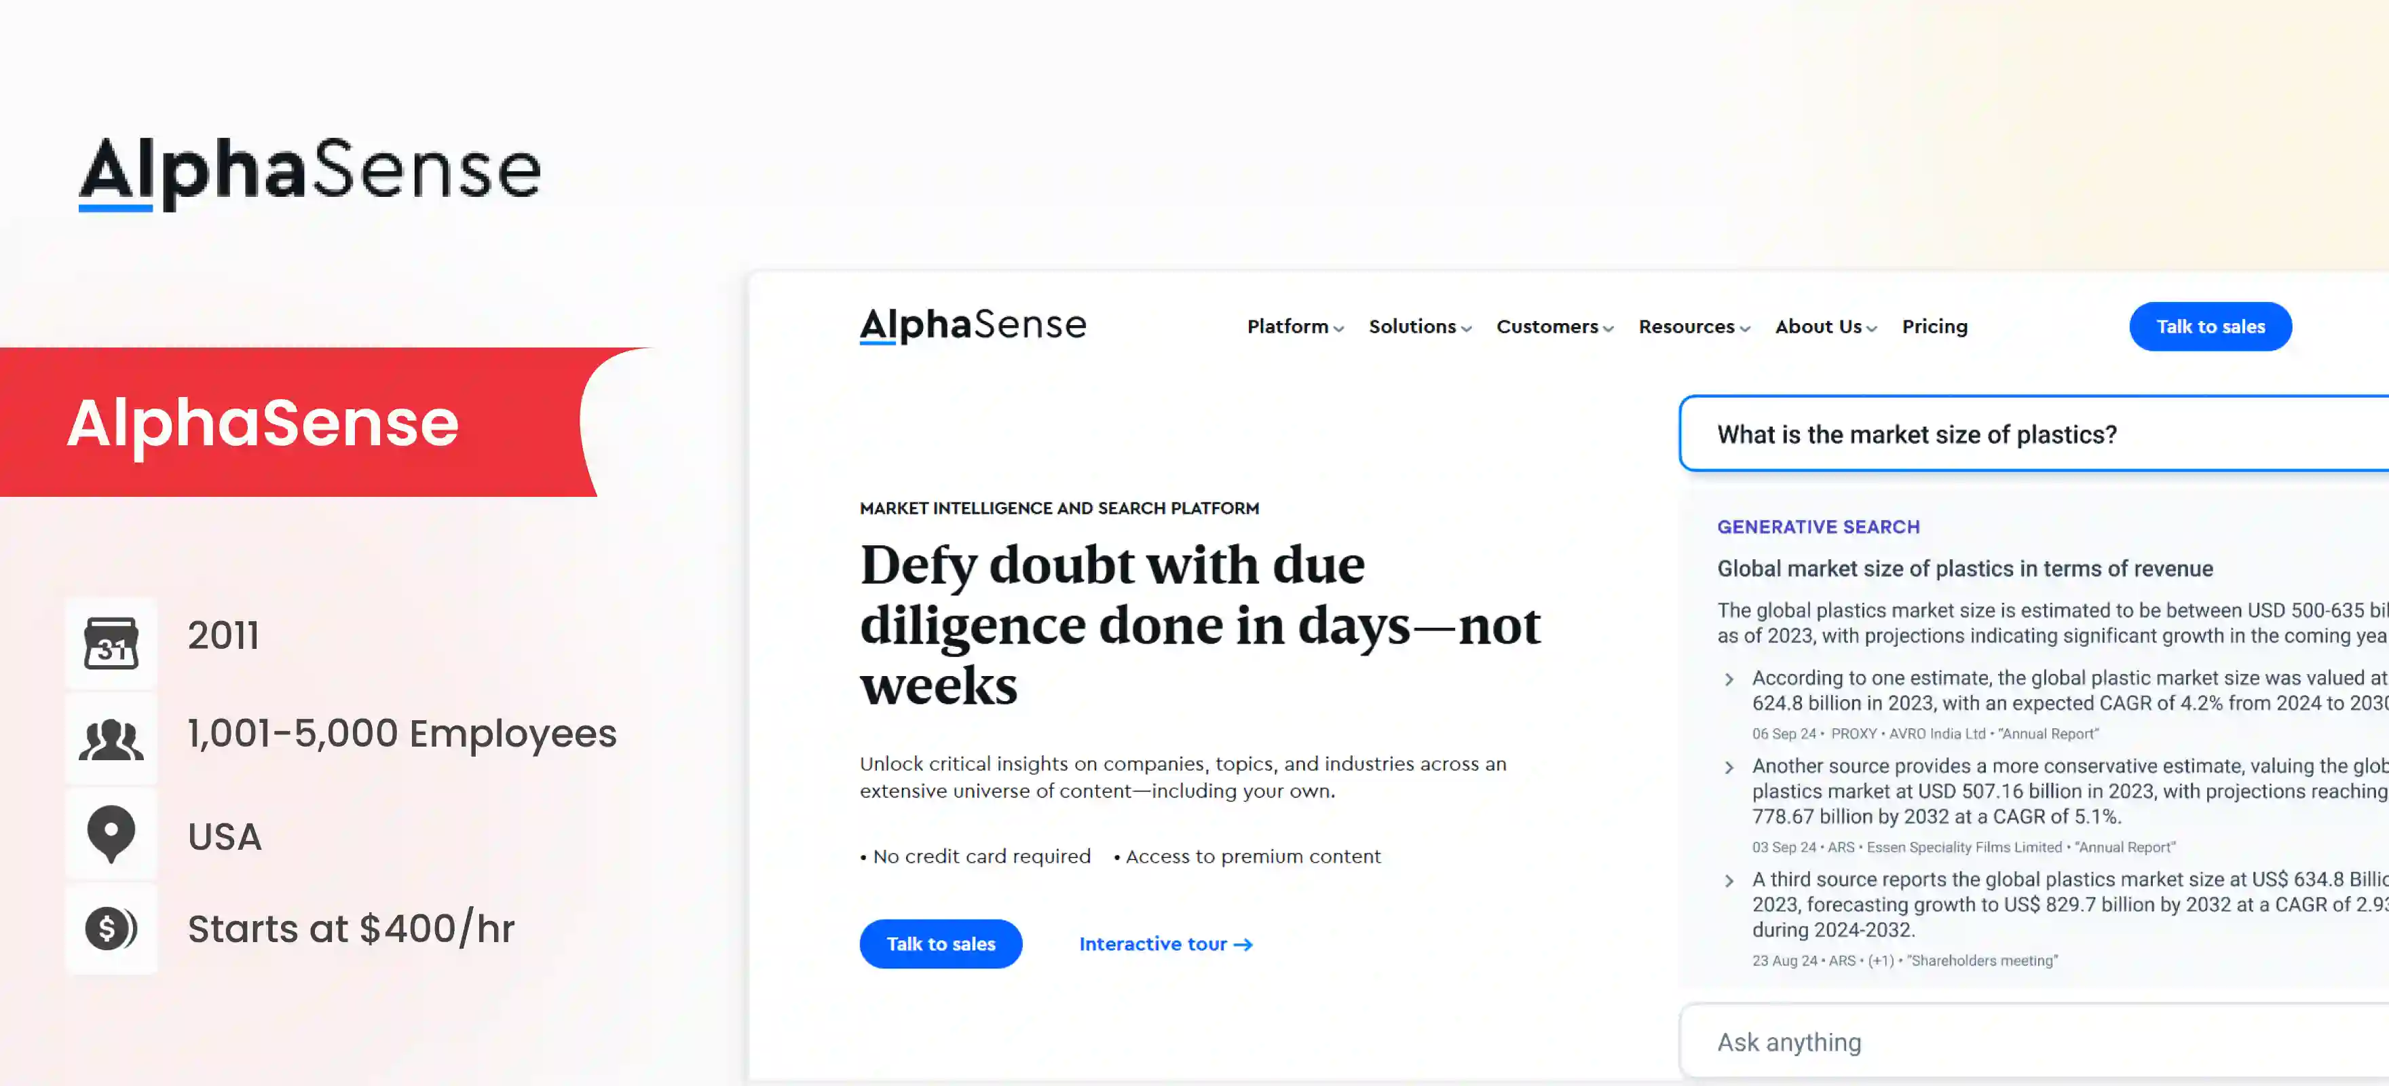This screenshot has height=1086, width=2389.
Task: Click the arrow icon on Interactive tour link
Action: (1243, 943)
